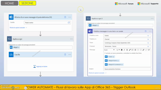Open Font dropdown in message editor

109,50
